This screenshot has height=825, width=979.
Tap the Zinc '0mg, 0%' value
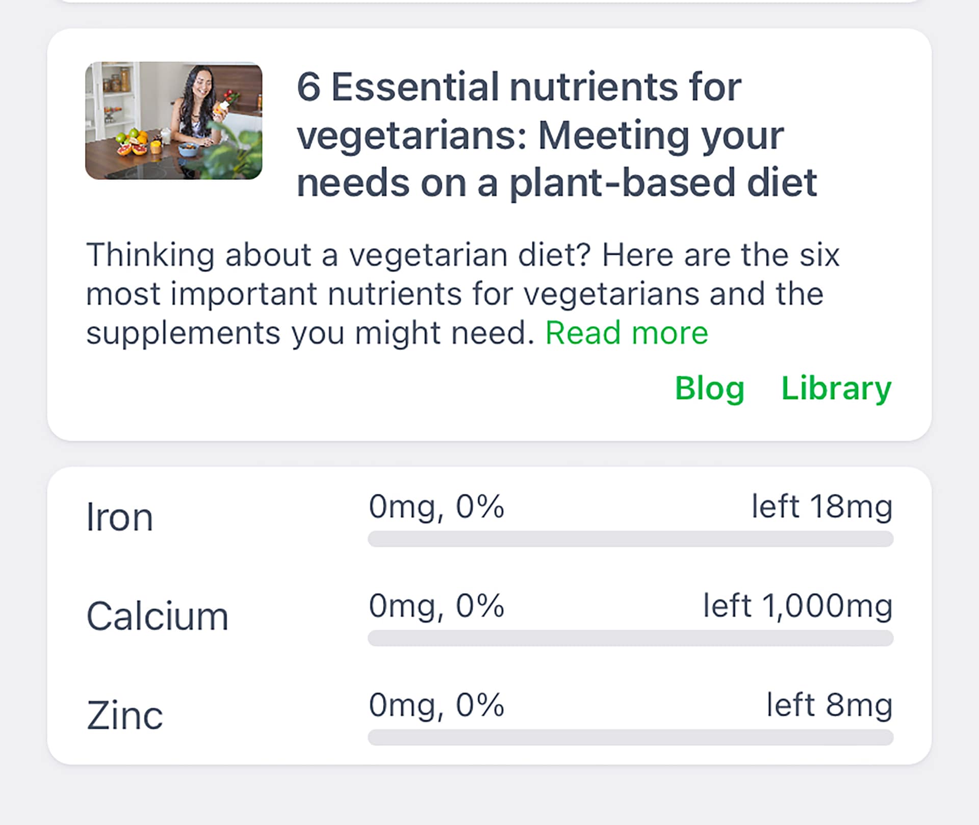(x=436, y=705)
